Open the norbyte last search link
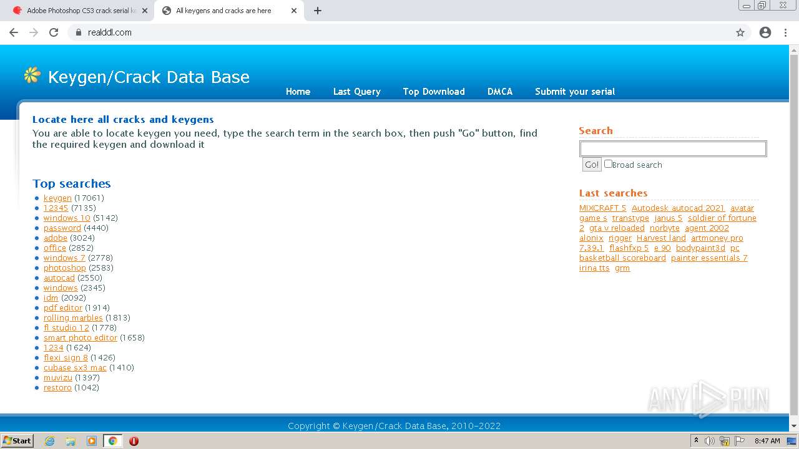The width and height of the screenshot is (799, 449). [665, 228]
